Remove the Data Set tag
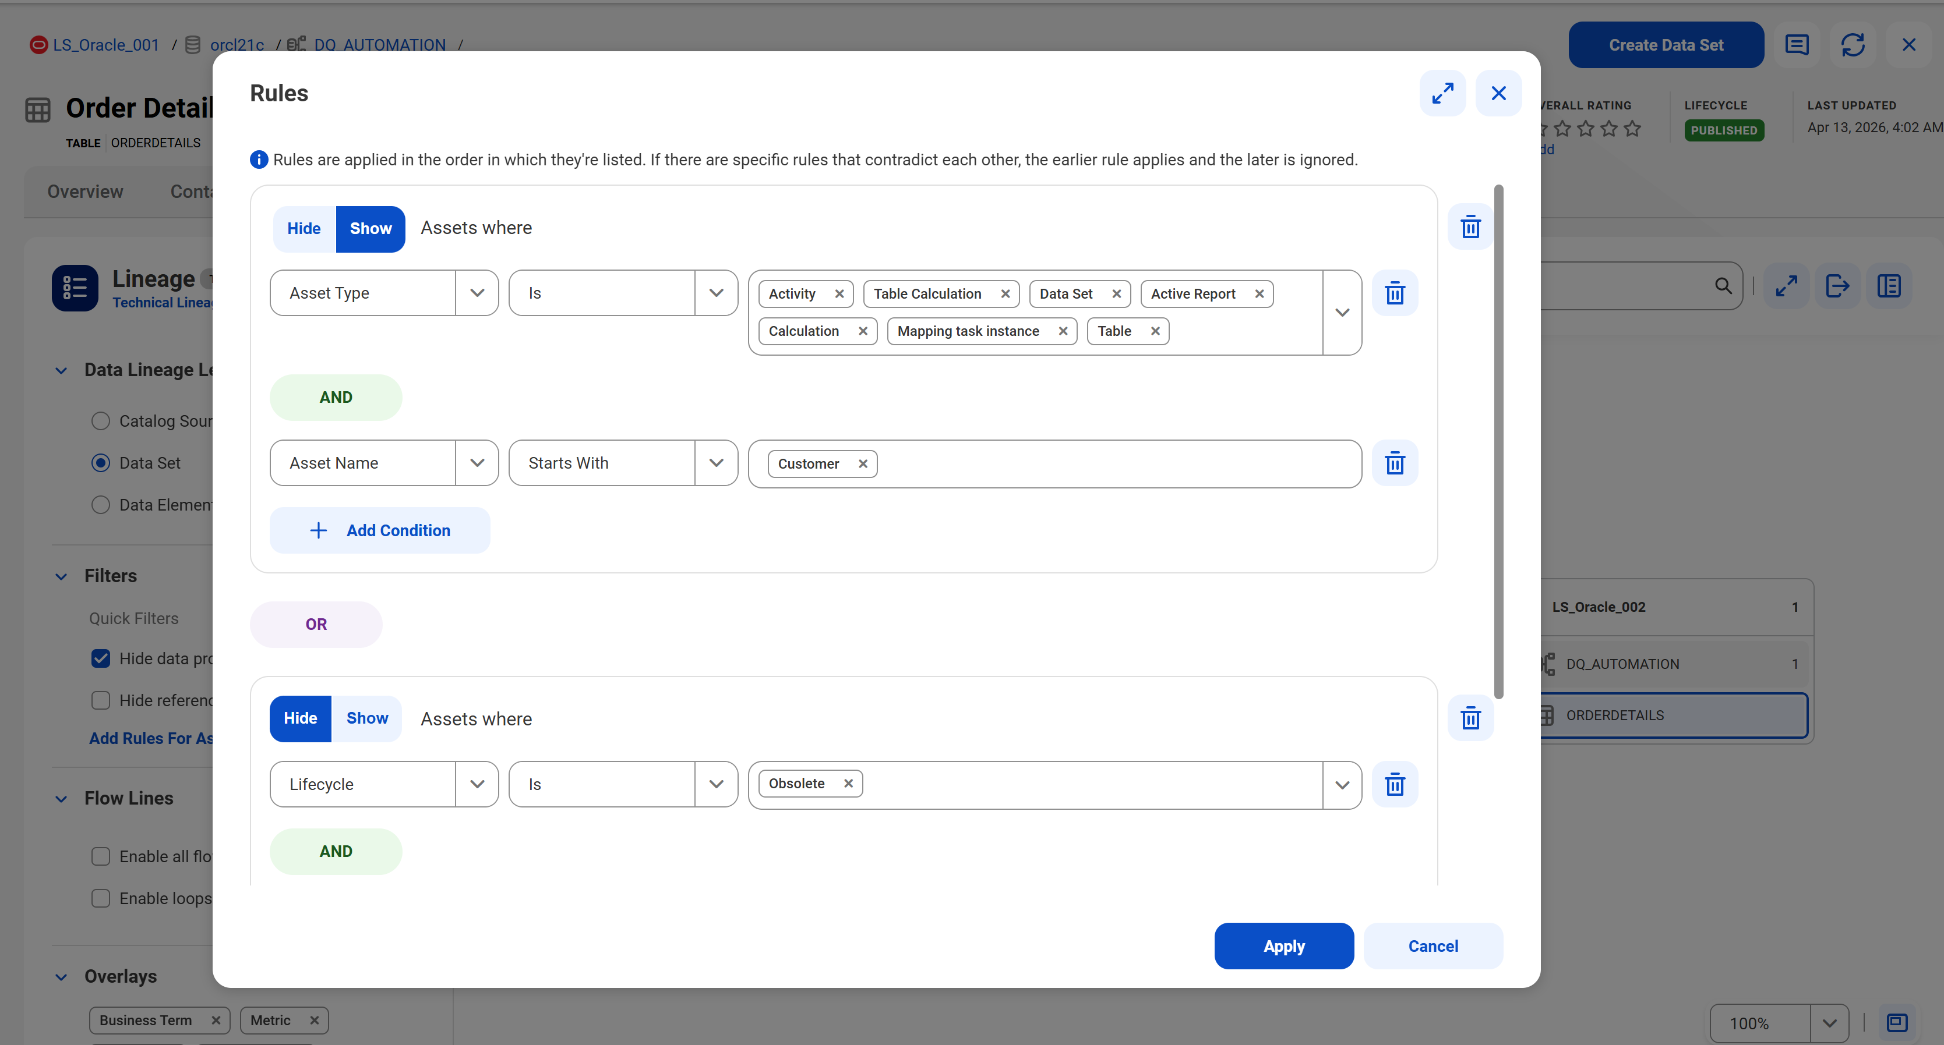Screen dimensions: 1944x1045 1116,294
